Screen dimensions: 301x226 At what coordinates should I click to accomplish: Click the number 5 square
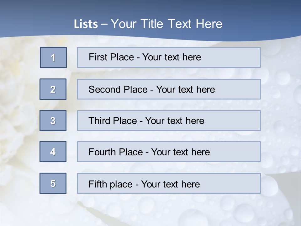(53, 183)
